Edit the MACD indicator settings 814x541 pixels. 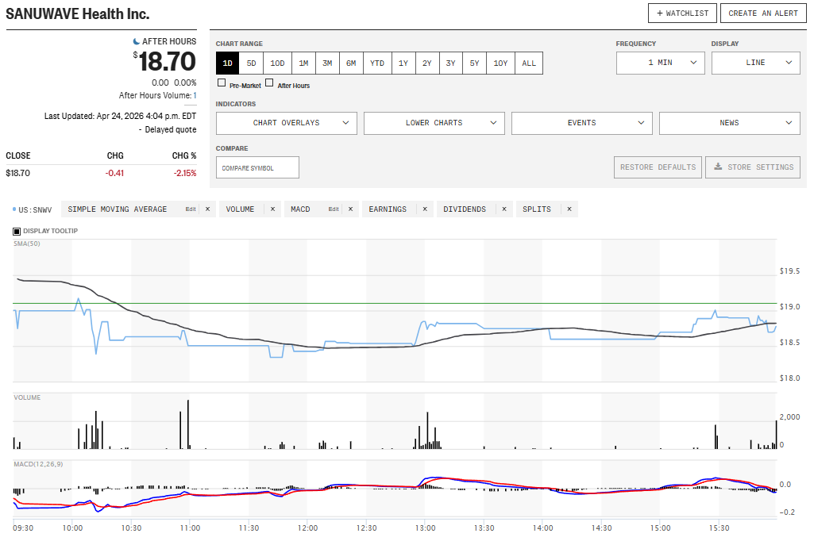334,209
